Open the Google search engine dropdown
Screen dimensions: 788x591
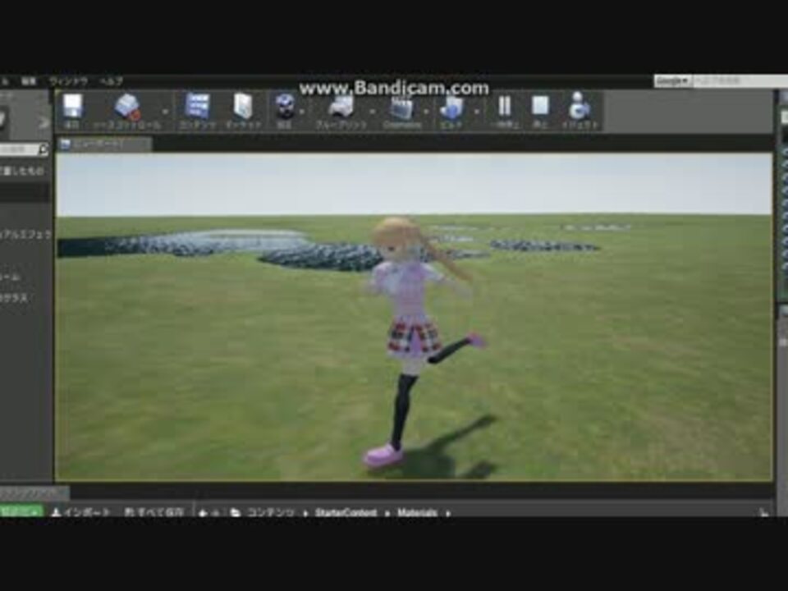[673, 81]
